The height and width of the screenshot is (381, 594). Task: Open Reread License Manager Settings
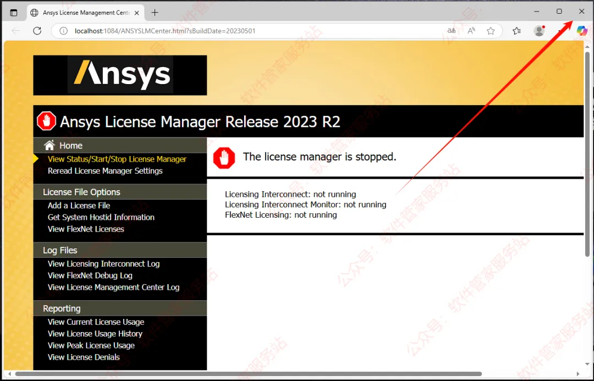click(x=105, y=171)
